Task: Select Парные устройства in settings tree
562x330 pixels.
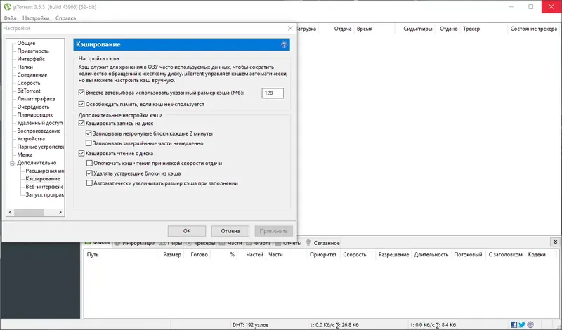Action: [x=40, y=147]
